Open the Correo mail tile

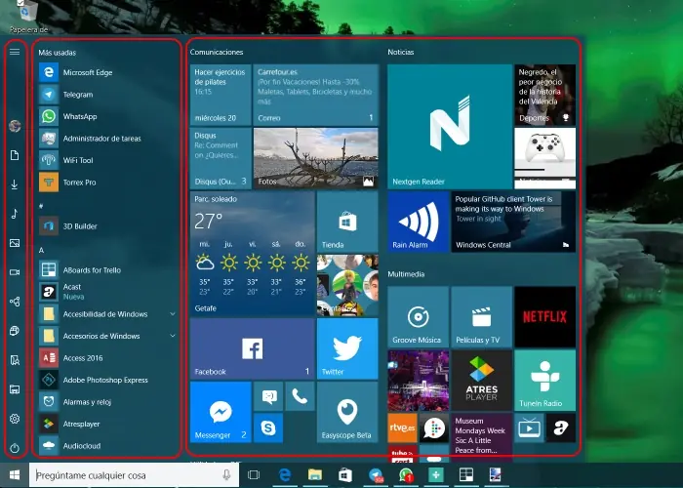[316, 95]
